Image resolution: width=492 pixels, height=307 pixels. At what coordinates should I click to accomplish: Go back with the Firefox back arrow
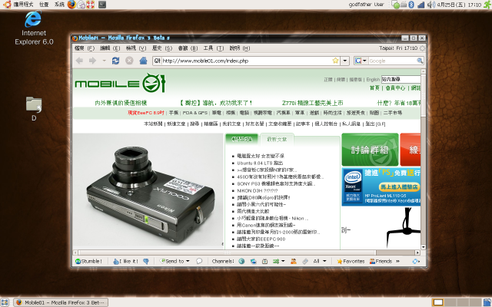pyautogui.click(x=79, y=61)
